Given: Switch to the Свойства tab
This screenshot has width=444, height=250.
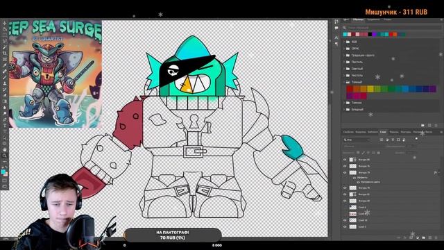Looking at the screenshot, I should (x=348, y=132).
